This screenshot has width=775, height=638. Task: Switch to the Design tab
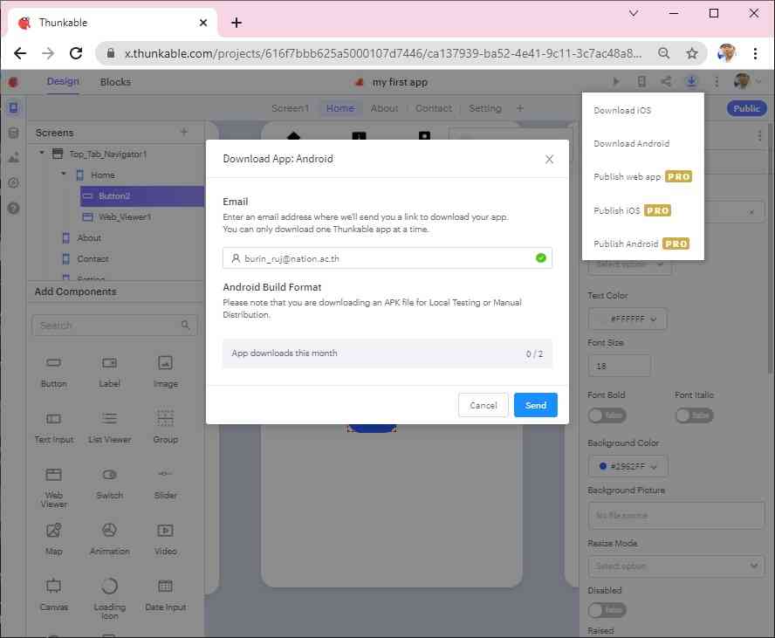point(63,81)
